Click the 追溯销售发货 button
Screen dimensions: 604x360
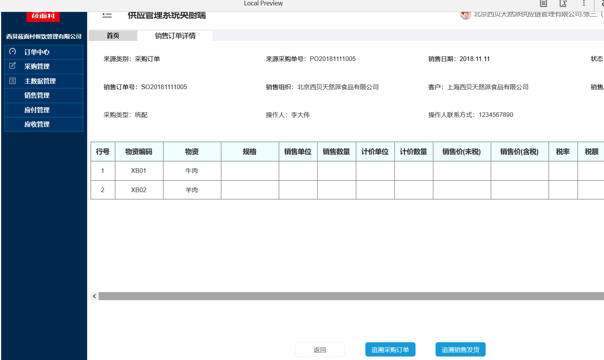tap(460, 350)
